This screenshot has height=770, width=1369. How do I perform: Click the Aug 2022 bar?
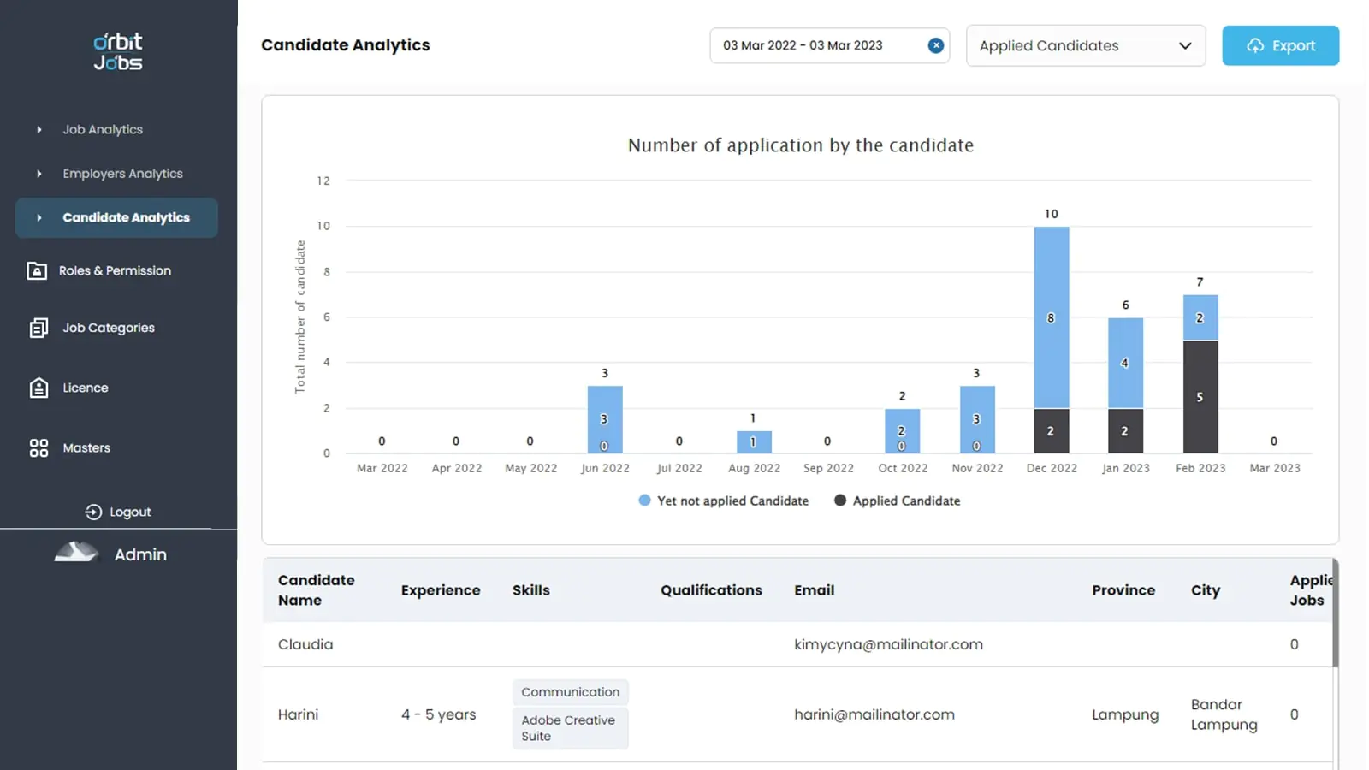coord(754,441)
